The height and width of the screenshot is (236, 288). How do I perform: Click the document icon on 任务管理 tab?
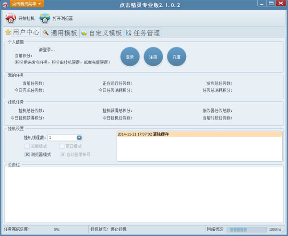128,33
